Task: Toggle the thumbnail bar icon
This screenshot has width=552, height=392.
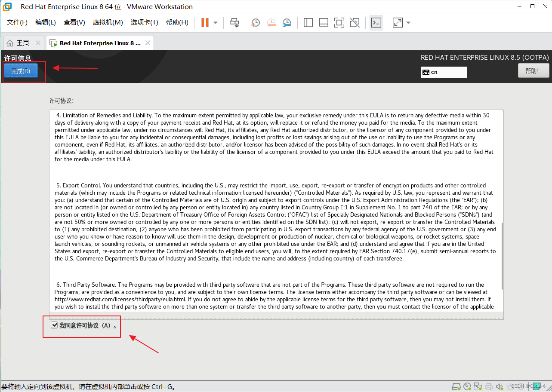Action: pos(324,22)
